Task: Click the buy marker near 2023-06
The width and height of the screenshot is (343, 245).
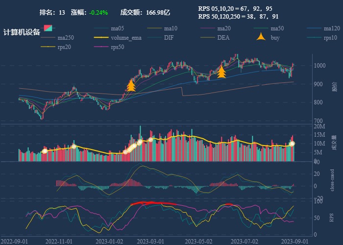Action: coord(221,72)
